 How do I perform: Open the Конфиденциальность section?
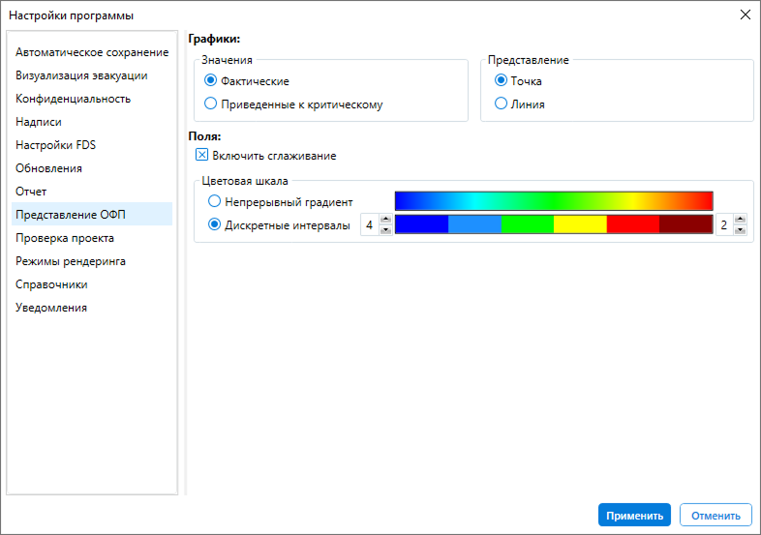click(x=92, y=99)
